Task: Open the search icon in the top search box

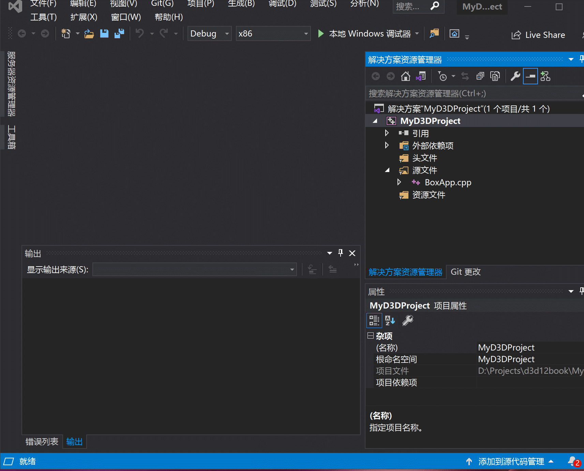Action: tap(435, 6)
